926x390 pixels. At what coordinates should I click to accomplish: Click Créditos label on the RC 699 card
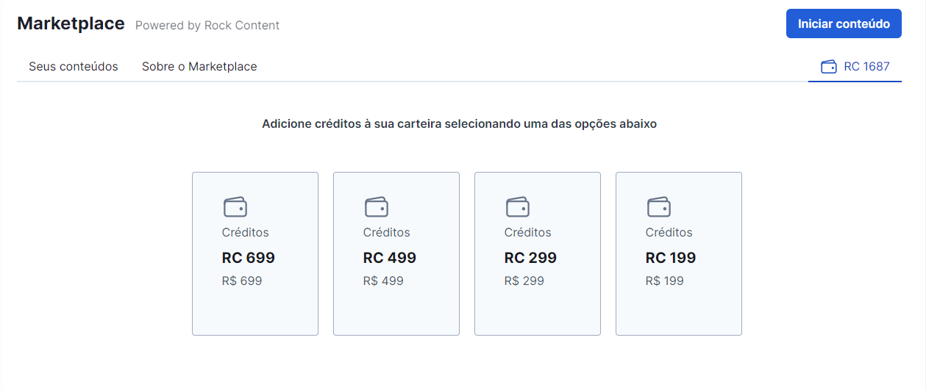tap(246, 232)
